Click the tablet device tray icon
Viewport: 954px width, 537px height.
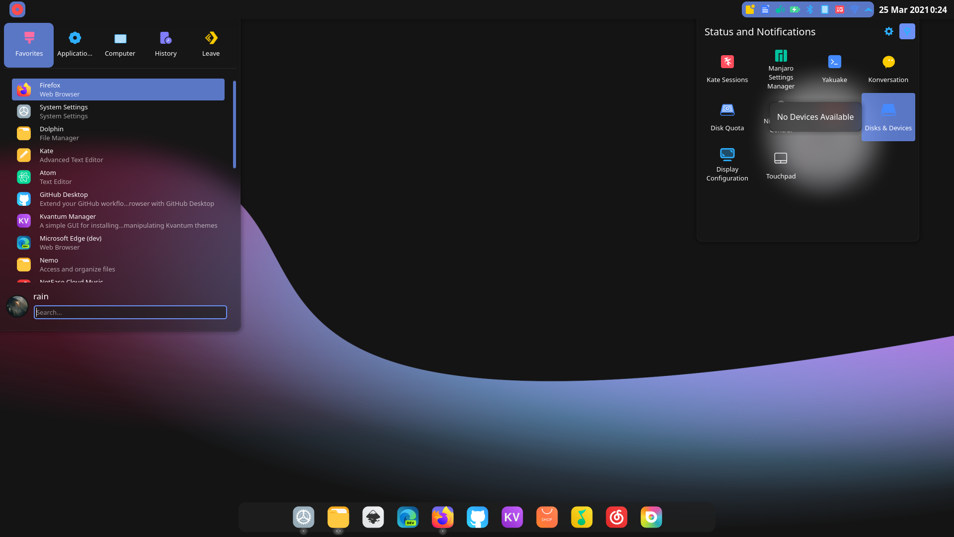pyautogui.click(x=825, y=9)
